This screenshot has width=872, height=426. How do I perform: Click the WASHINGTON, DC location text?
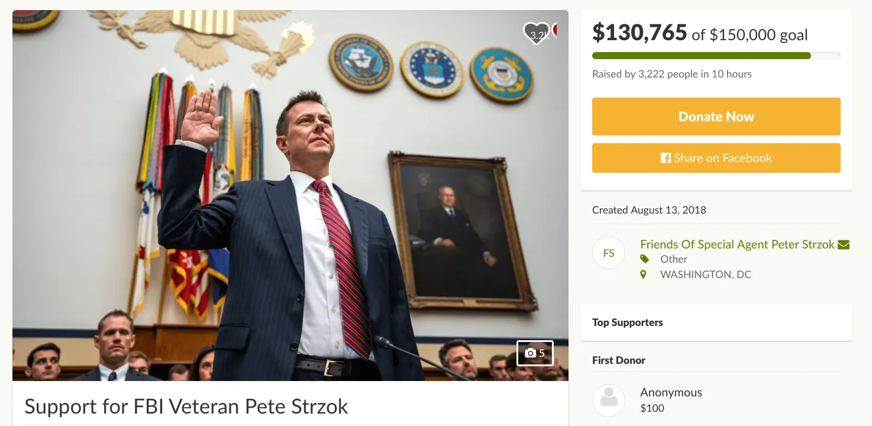[706, 275]
